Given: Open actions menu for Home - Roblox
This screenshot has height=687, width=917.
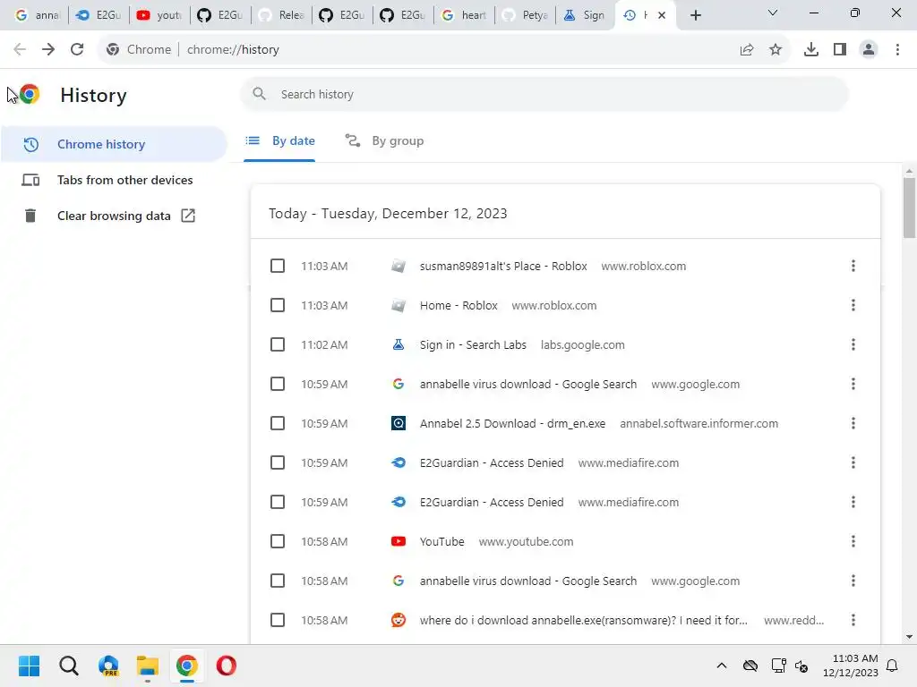Looking at the screenshot, I should pos(853,305).
